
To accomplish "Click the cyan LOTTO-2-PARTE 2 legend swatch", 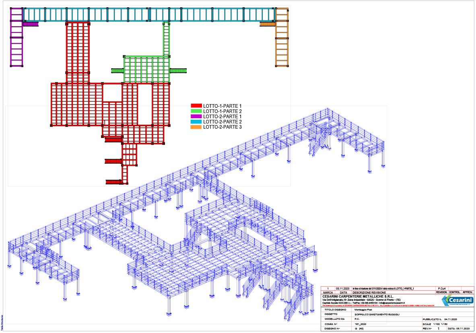I will tap(196, 121).
